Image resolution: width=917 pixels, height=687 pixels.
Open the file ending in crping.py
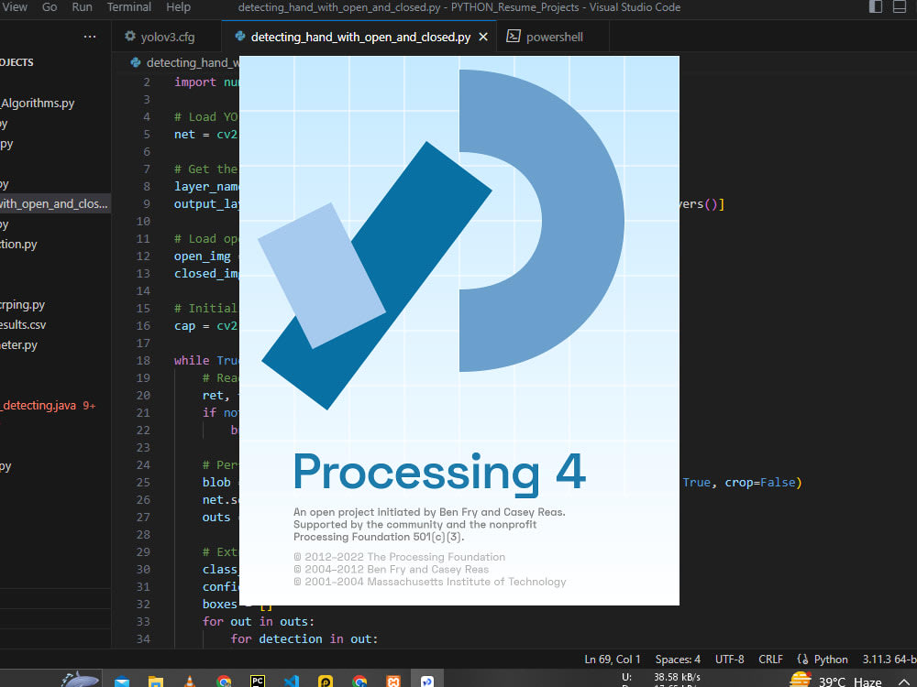point(22,305)
